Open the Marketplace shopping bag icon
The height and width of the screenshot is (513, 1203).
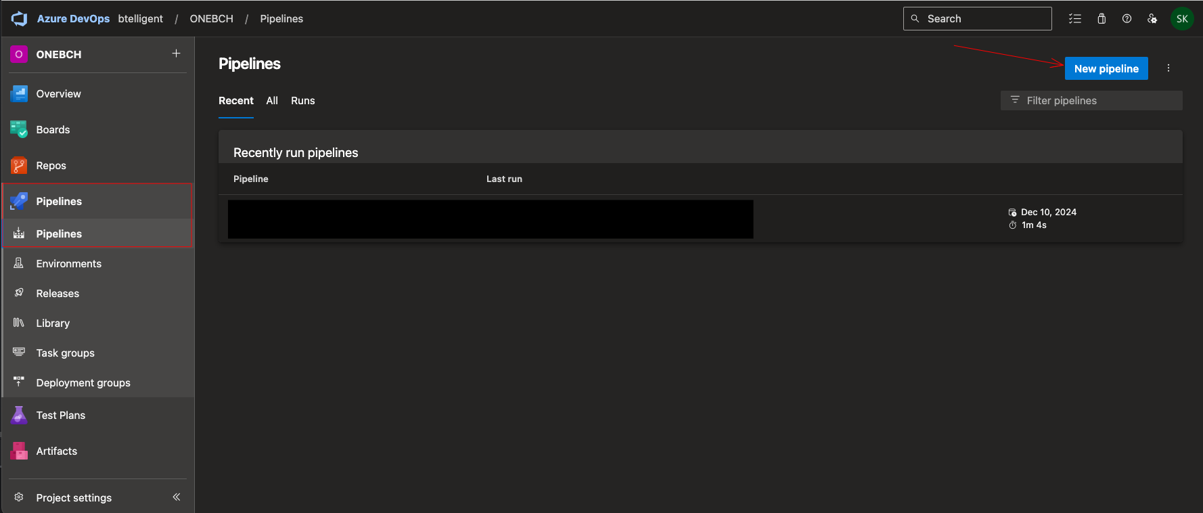[x=1102, y=19]
